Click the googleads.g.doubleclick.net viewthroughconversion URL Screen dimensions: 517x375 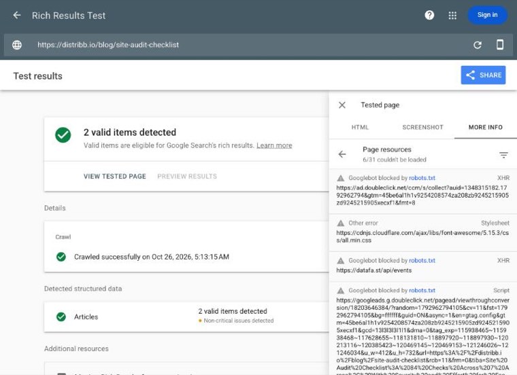tap(422, 336)
